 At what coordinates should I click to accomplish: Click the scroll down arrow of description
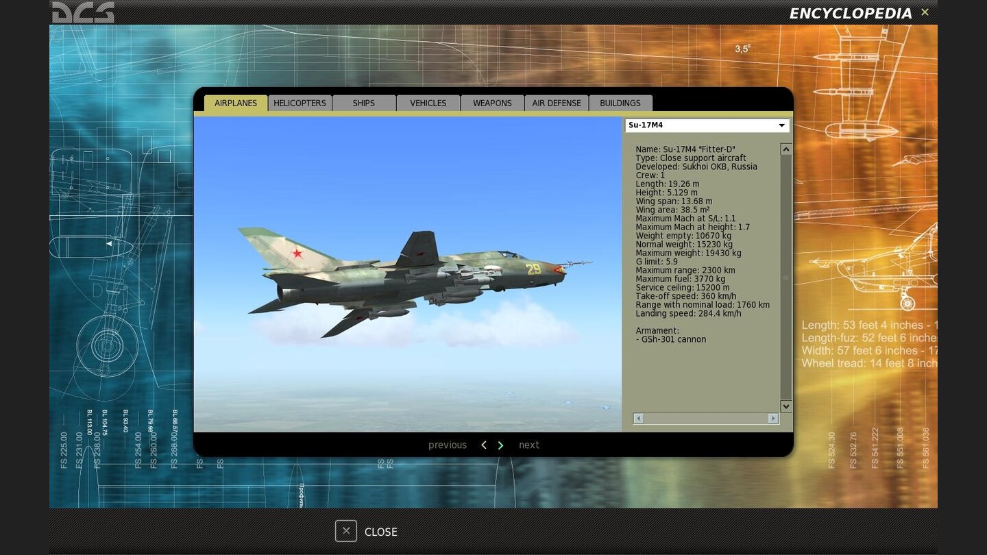pos(786,406)
